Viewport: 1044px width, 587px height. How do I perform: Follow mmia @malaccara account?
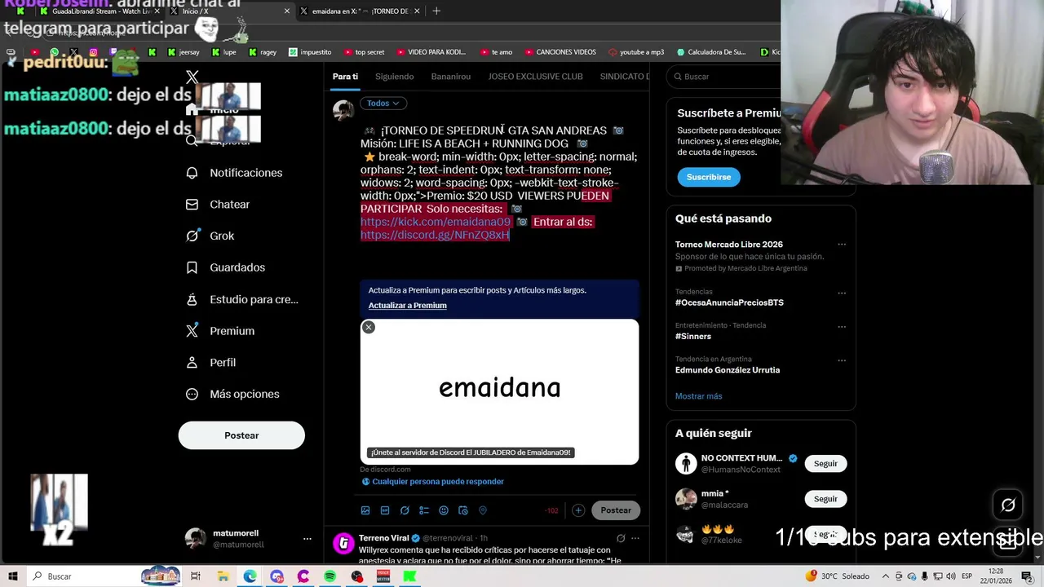pos(825,499)
